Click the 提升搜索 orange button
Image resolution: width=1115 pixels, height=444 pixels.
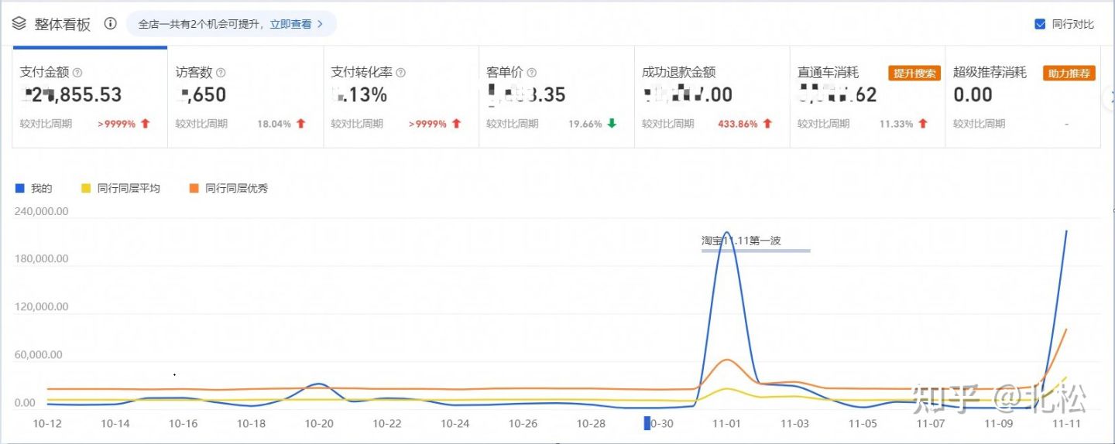(x=914, y=73)
